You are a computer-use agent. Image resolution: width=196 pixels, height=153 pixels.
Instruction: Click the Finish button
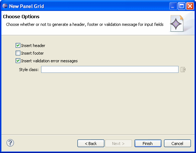point(148,144)
